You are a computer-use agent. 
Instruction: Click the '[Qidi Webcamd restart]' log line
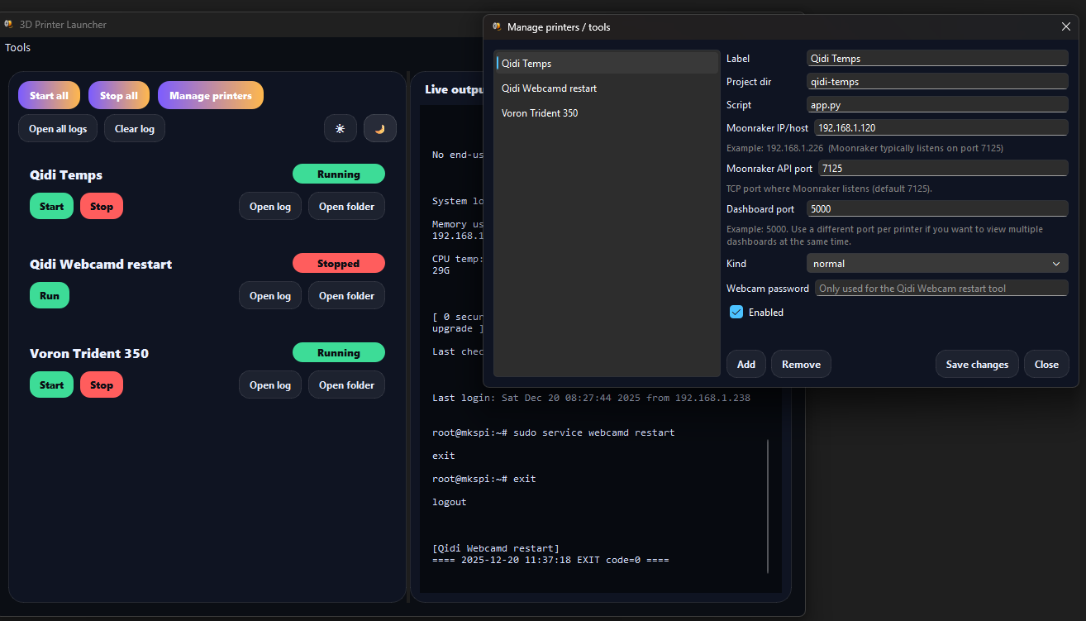pyautogui.click(x=496, y=548)
